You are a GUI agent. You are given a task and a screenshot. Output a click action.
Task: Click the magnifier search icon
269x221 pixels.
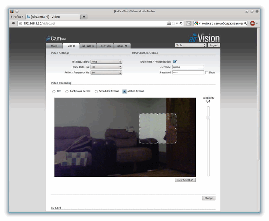245,23
